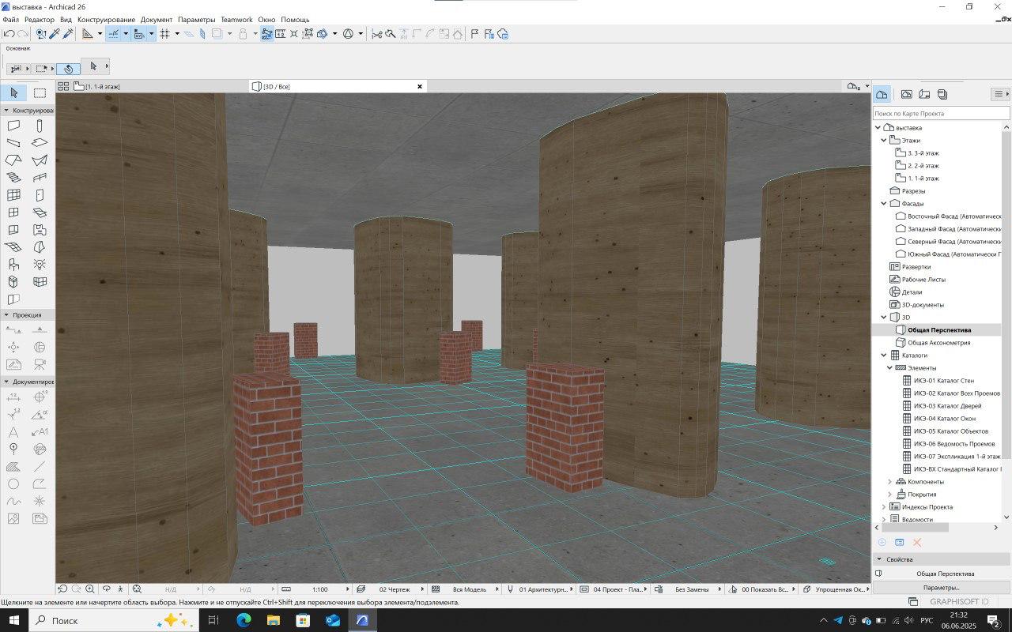
Task: Open Общая Аксонометрия view
Action: tap(938, 343)
